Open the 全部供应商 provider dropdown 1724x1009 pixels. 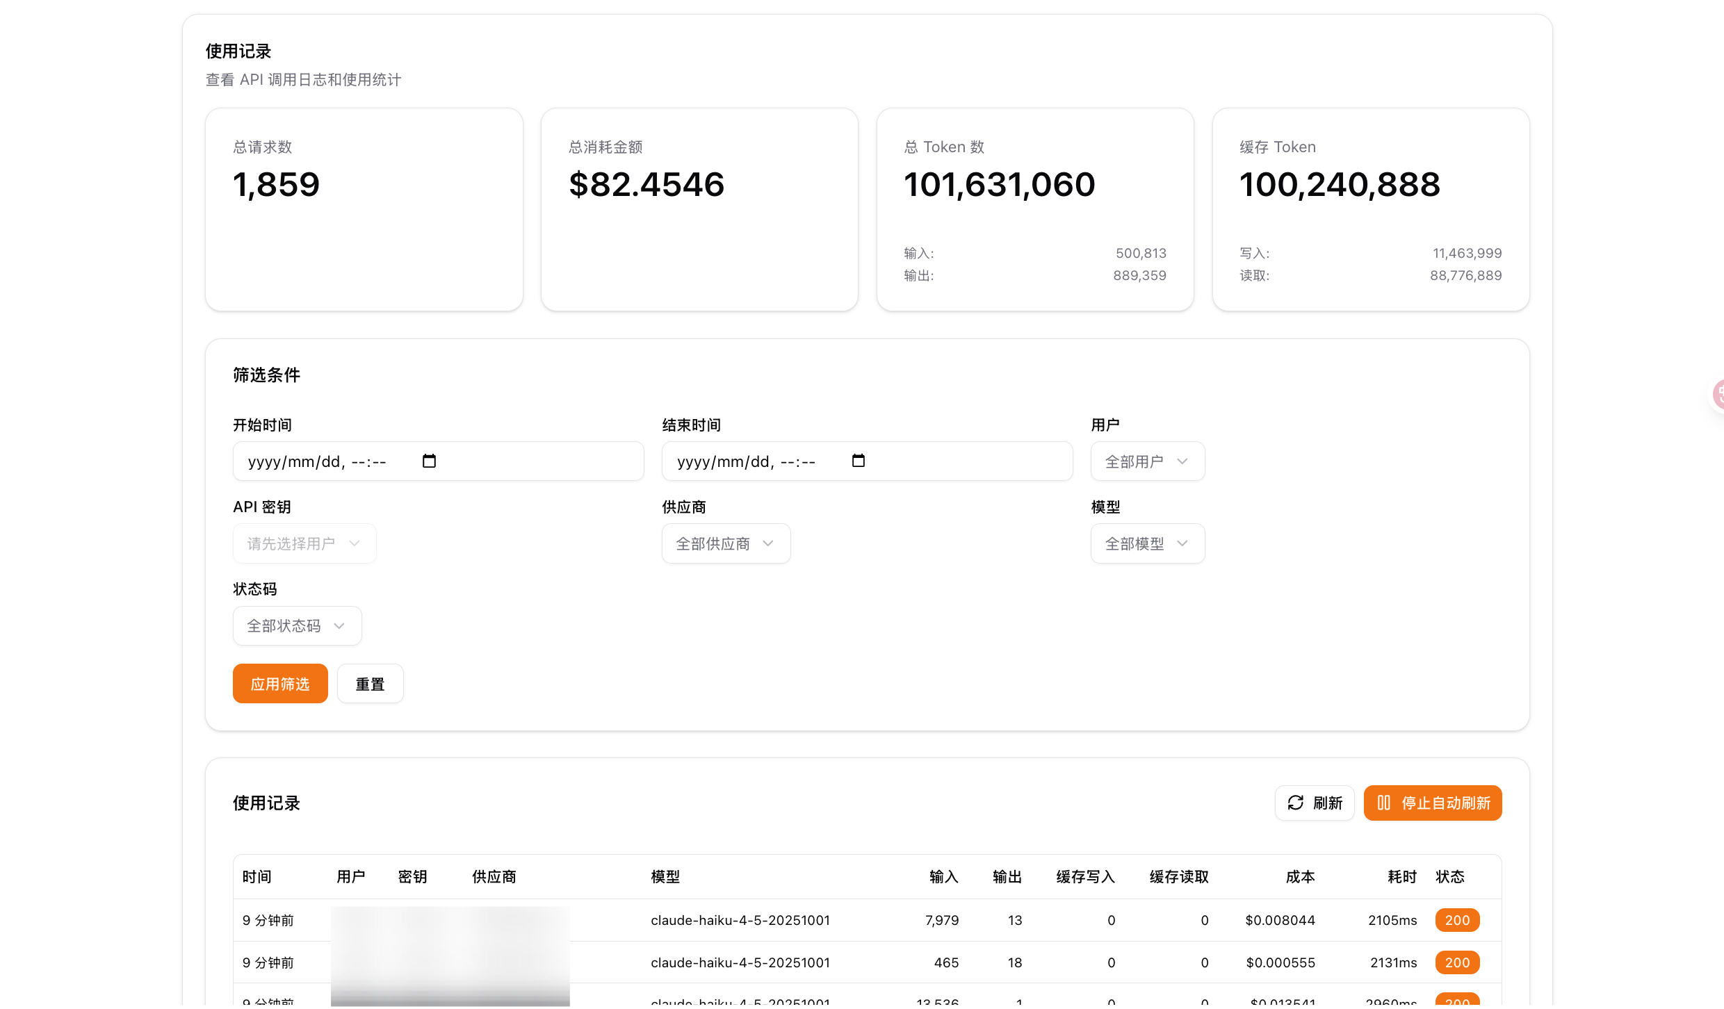pos(725,543)
